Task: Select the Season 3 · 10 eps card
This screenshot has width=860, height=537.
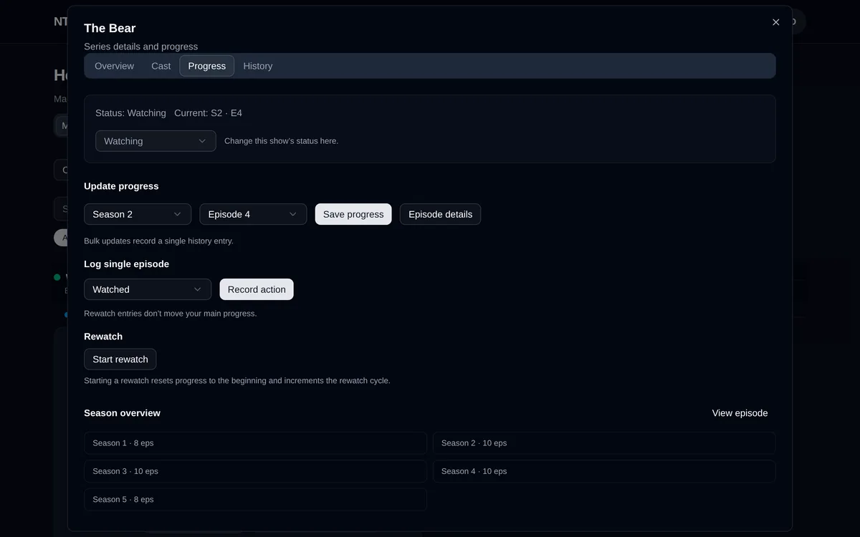Action: (255, 471)
